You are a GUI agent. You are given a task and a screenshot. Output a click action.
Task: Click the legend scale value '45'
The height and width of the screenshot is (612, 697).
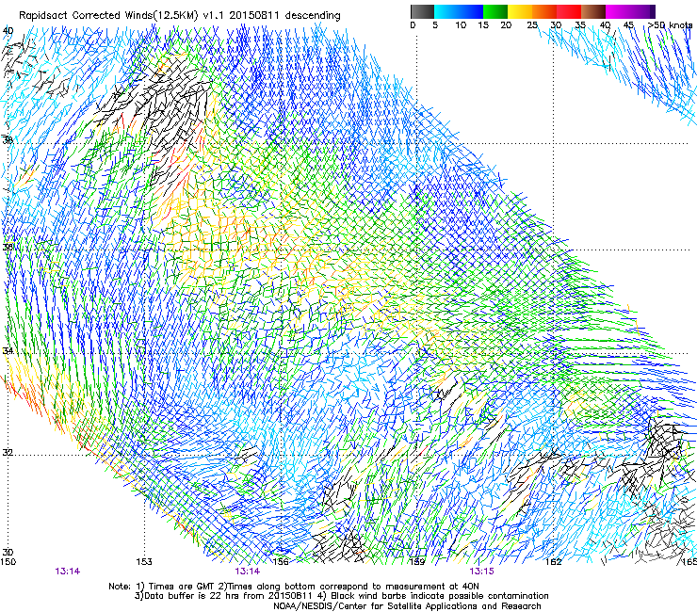(x=628, y=25)
